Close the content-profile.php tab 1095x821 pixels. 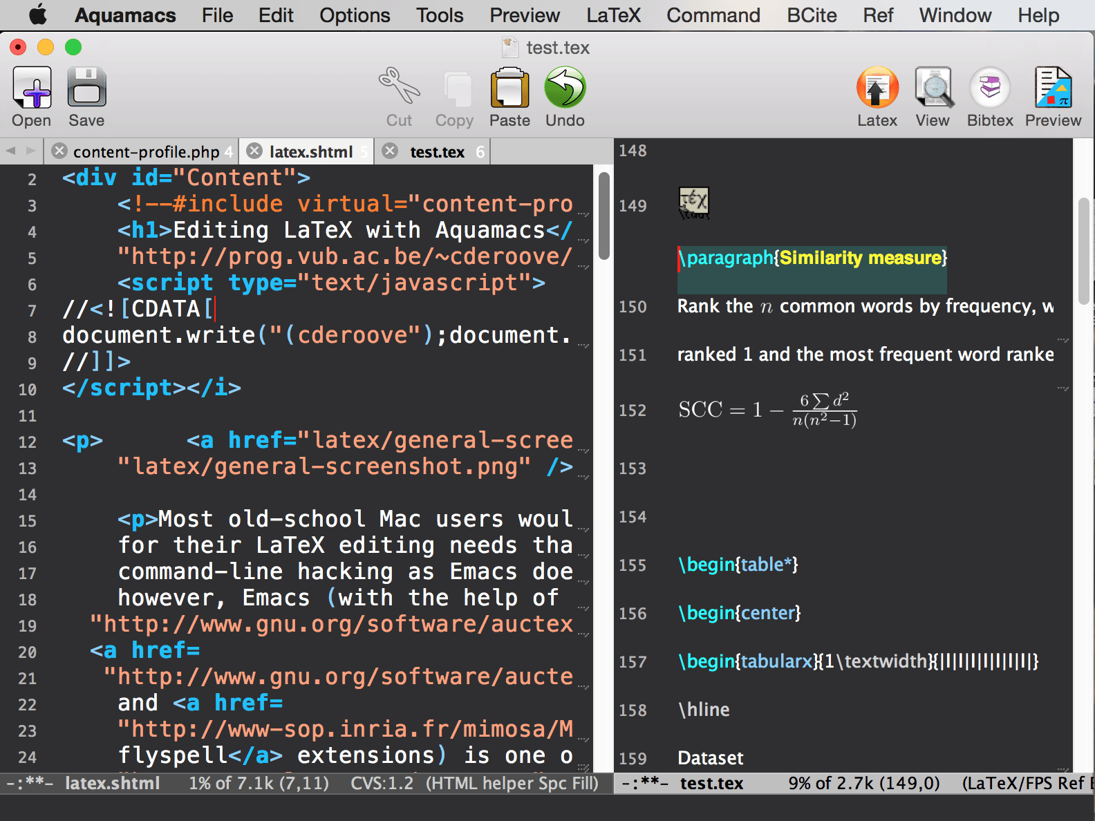click(x=60, y=151)
